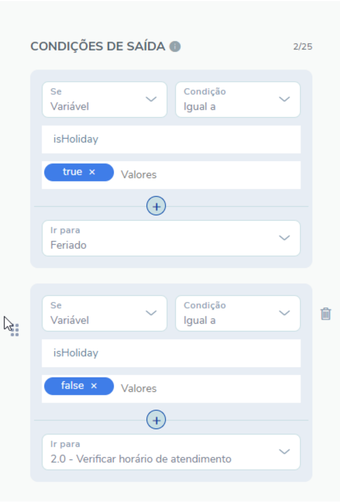This screenshot has width=340, height=502.
Task: Remove the true value tag via x
Action: click(x=92, y=172)
